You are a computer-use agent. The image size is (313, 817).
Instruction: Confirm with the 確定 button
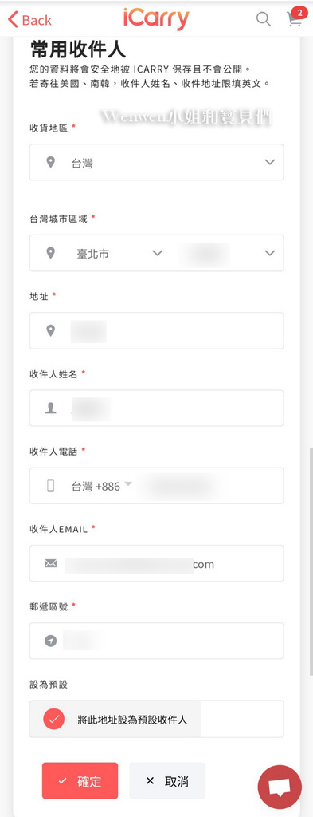pyautogui.click(x=80, y=780)
